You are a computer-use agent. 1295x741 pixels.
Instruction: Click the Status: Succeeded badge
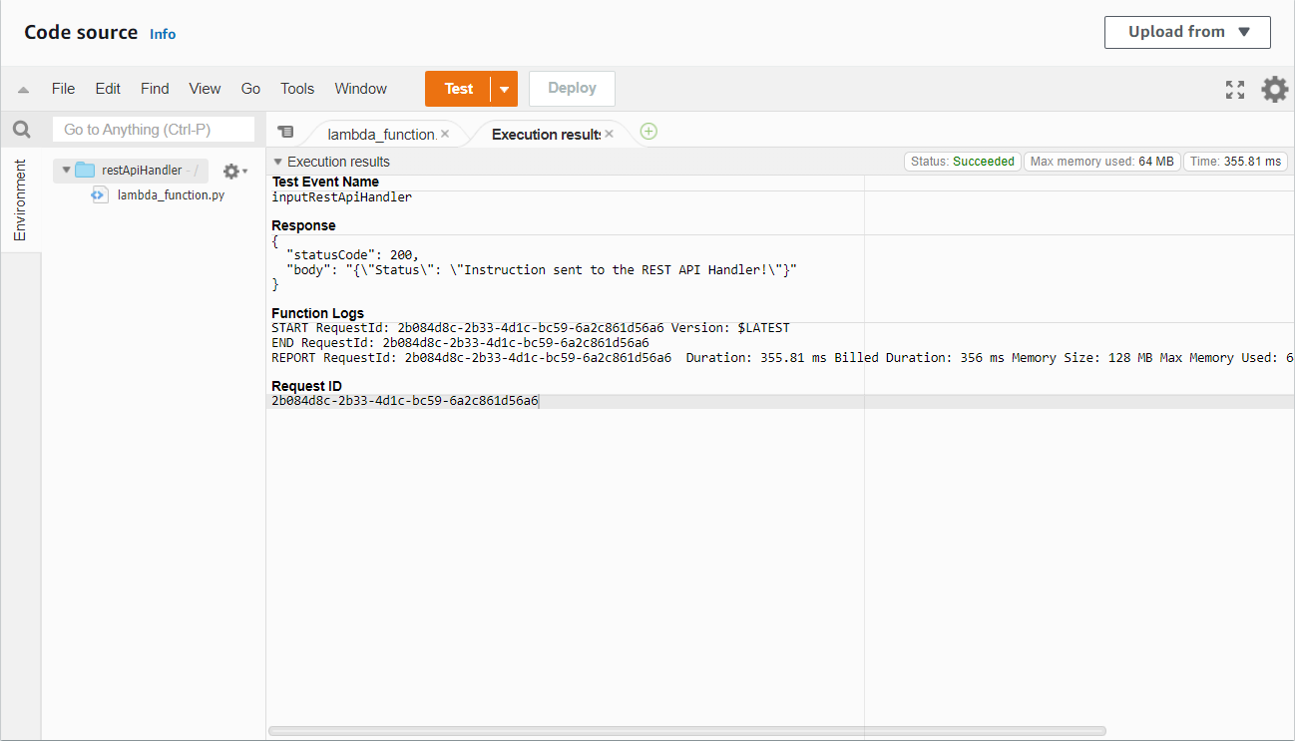(x=962, y=162)
